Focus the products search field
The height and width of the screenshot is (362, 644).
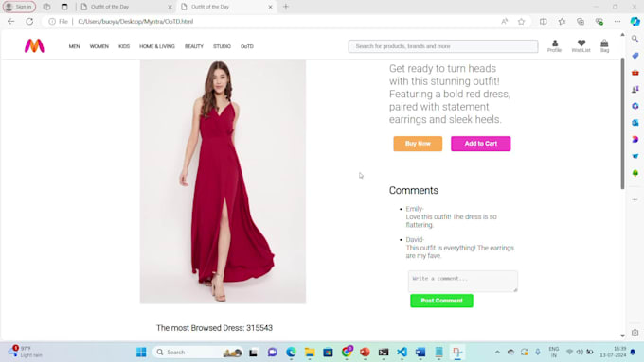[443, 46]
